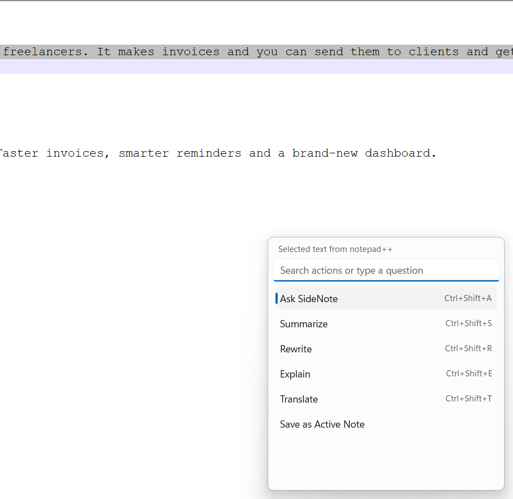Choose Ask SideNote action
Viewport: 513px width, 499px height.
pyautogui.click(x=386, y=298)
